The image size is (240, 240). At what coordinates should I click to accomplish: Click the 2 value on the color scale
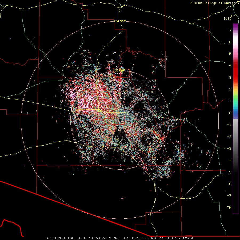click(230, 89)
